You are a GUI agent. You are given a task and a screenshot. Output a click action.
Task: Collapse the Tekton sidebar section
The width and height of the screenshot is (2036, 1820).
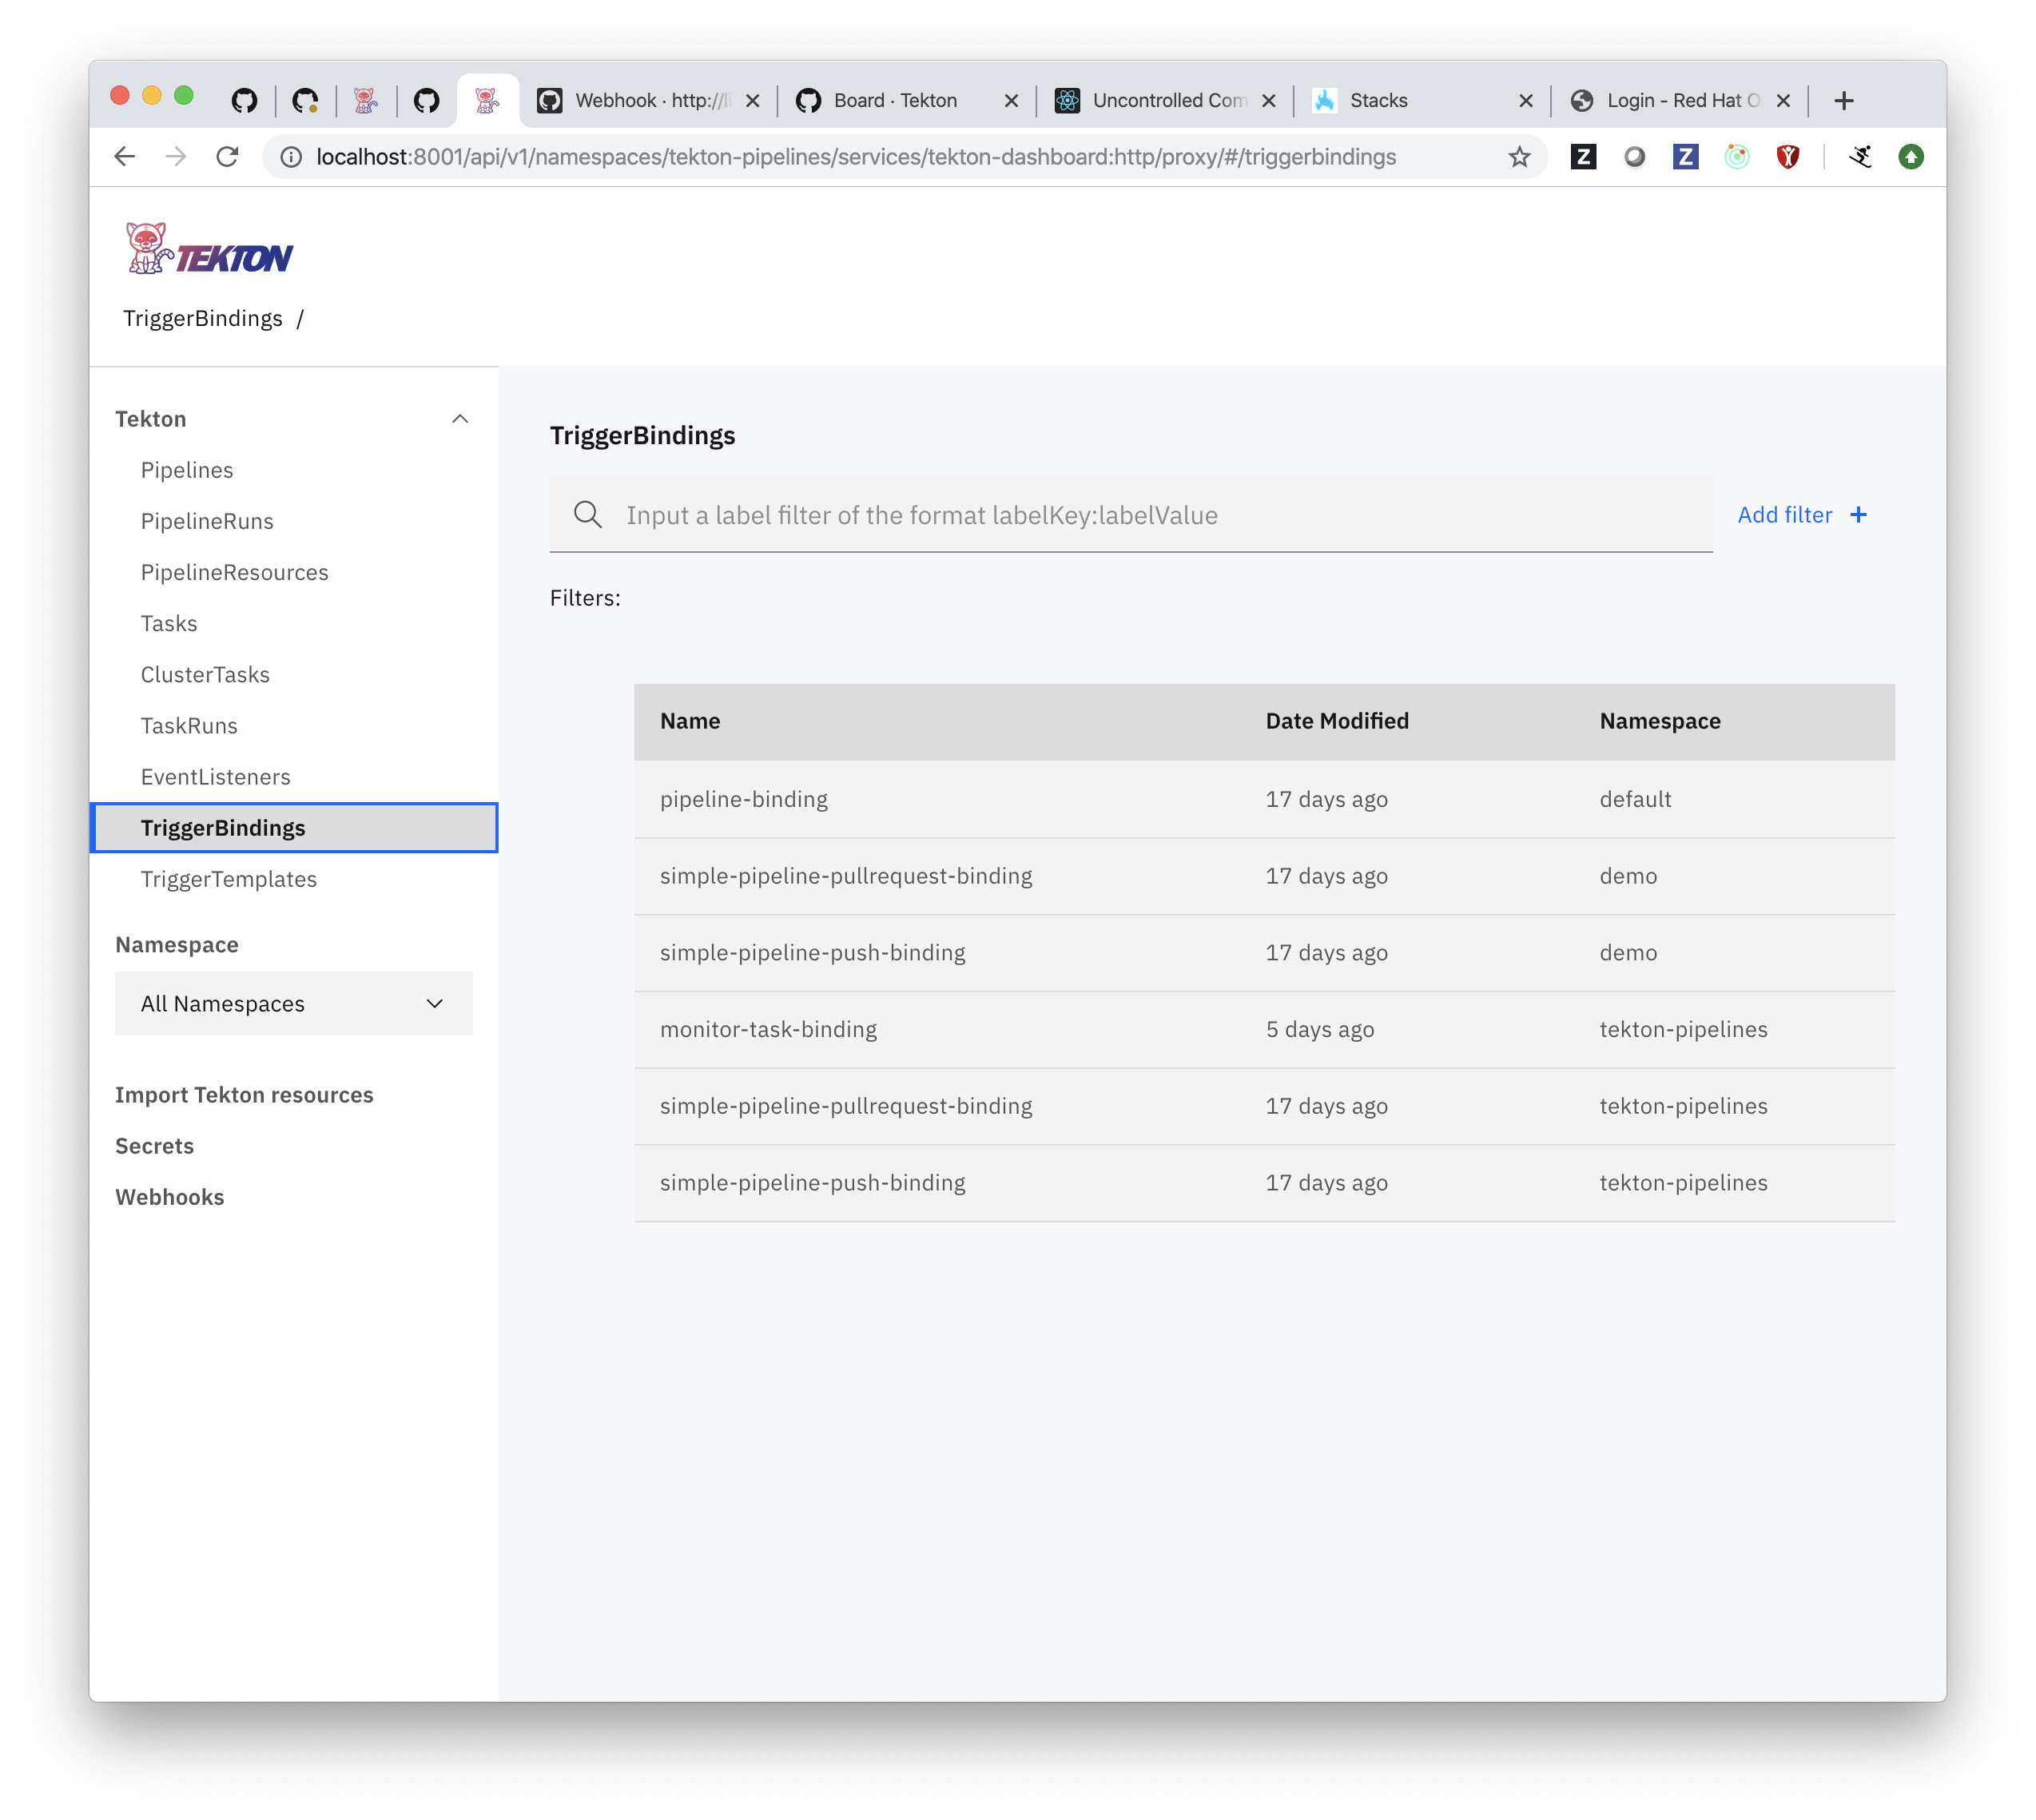[x=460, y=418]
